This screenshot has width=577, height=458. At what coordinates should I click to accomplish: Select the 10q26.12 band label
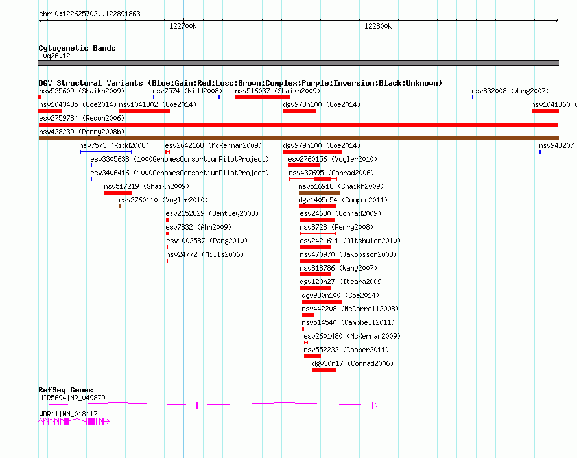(x=54, y=56)
